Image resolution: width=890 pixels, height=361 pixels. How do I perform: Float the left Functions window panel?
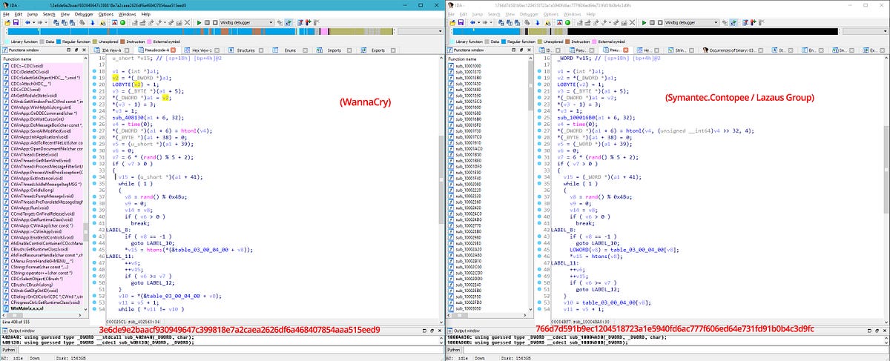pos(76,50)
